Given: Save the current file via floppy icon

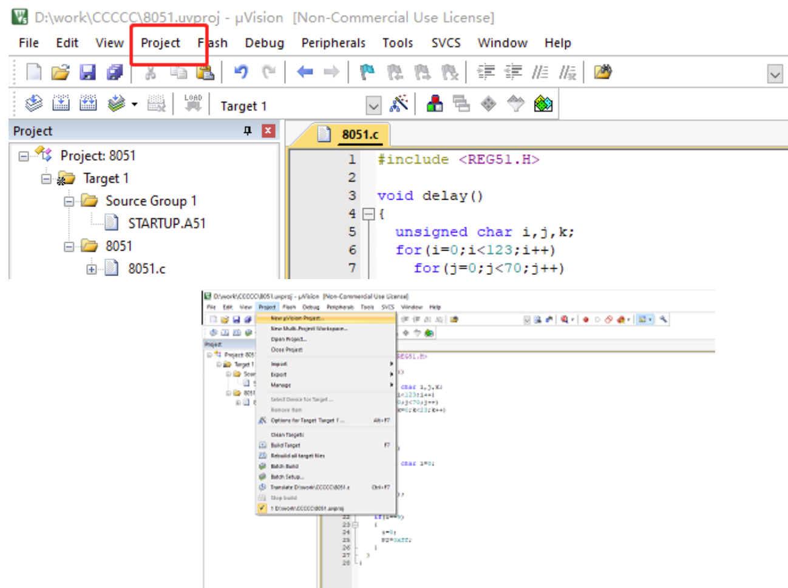Looking at the screenshot, I should coord(87,72).
